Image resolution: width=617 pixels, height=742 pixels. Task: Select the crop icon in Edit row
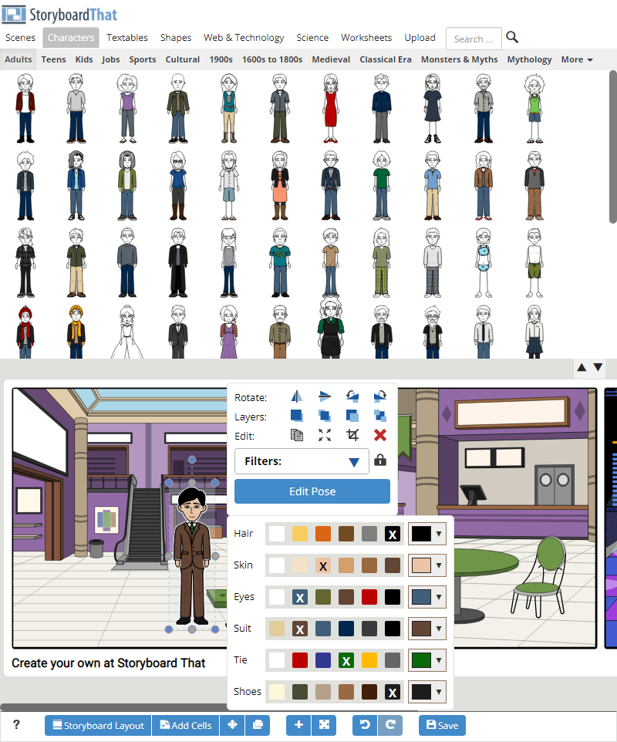pyautogui.click(x=352, y=435)
